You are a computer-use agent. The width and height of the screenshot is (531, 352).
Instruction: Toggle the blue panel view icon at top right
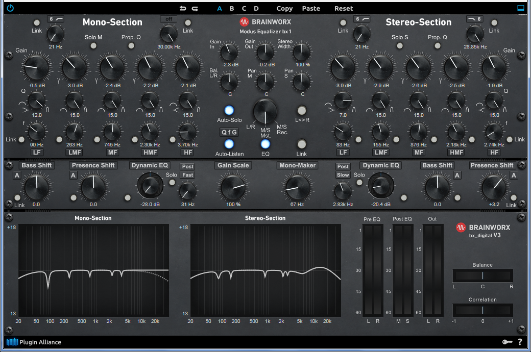pyautogui.click(x=521, y=8)
